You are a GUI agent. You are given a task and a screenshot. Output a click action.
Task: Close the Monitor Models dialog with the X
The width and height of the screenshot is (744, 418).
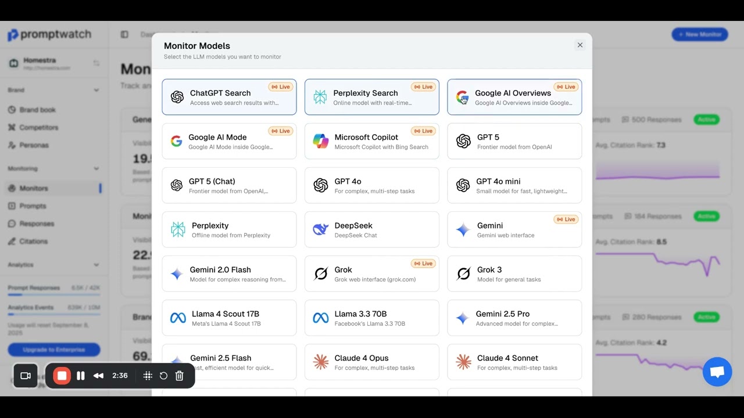click(x=580, y=45)
